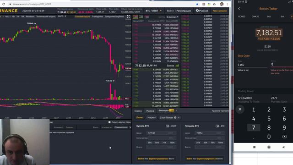Show combined buy and sell order book view

pos(136,17)
